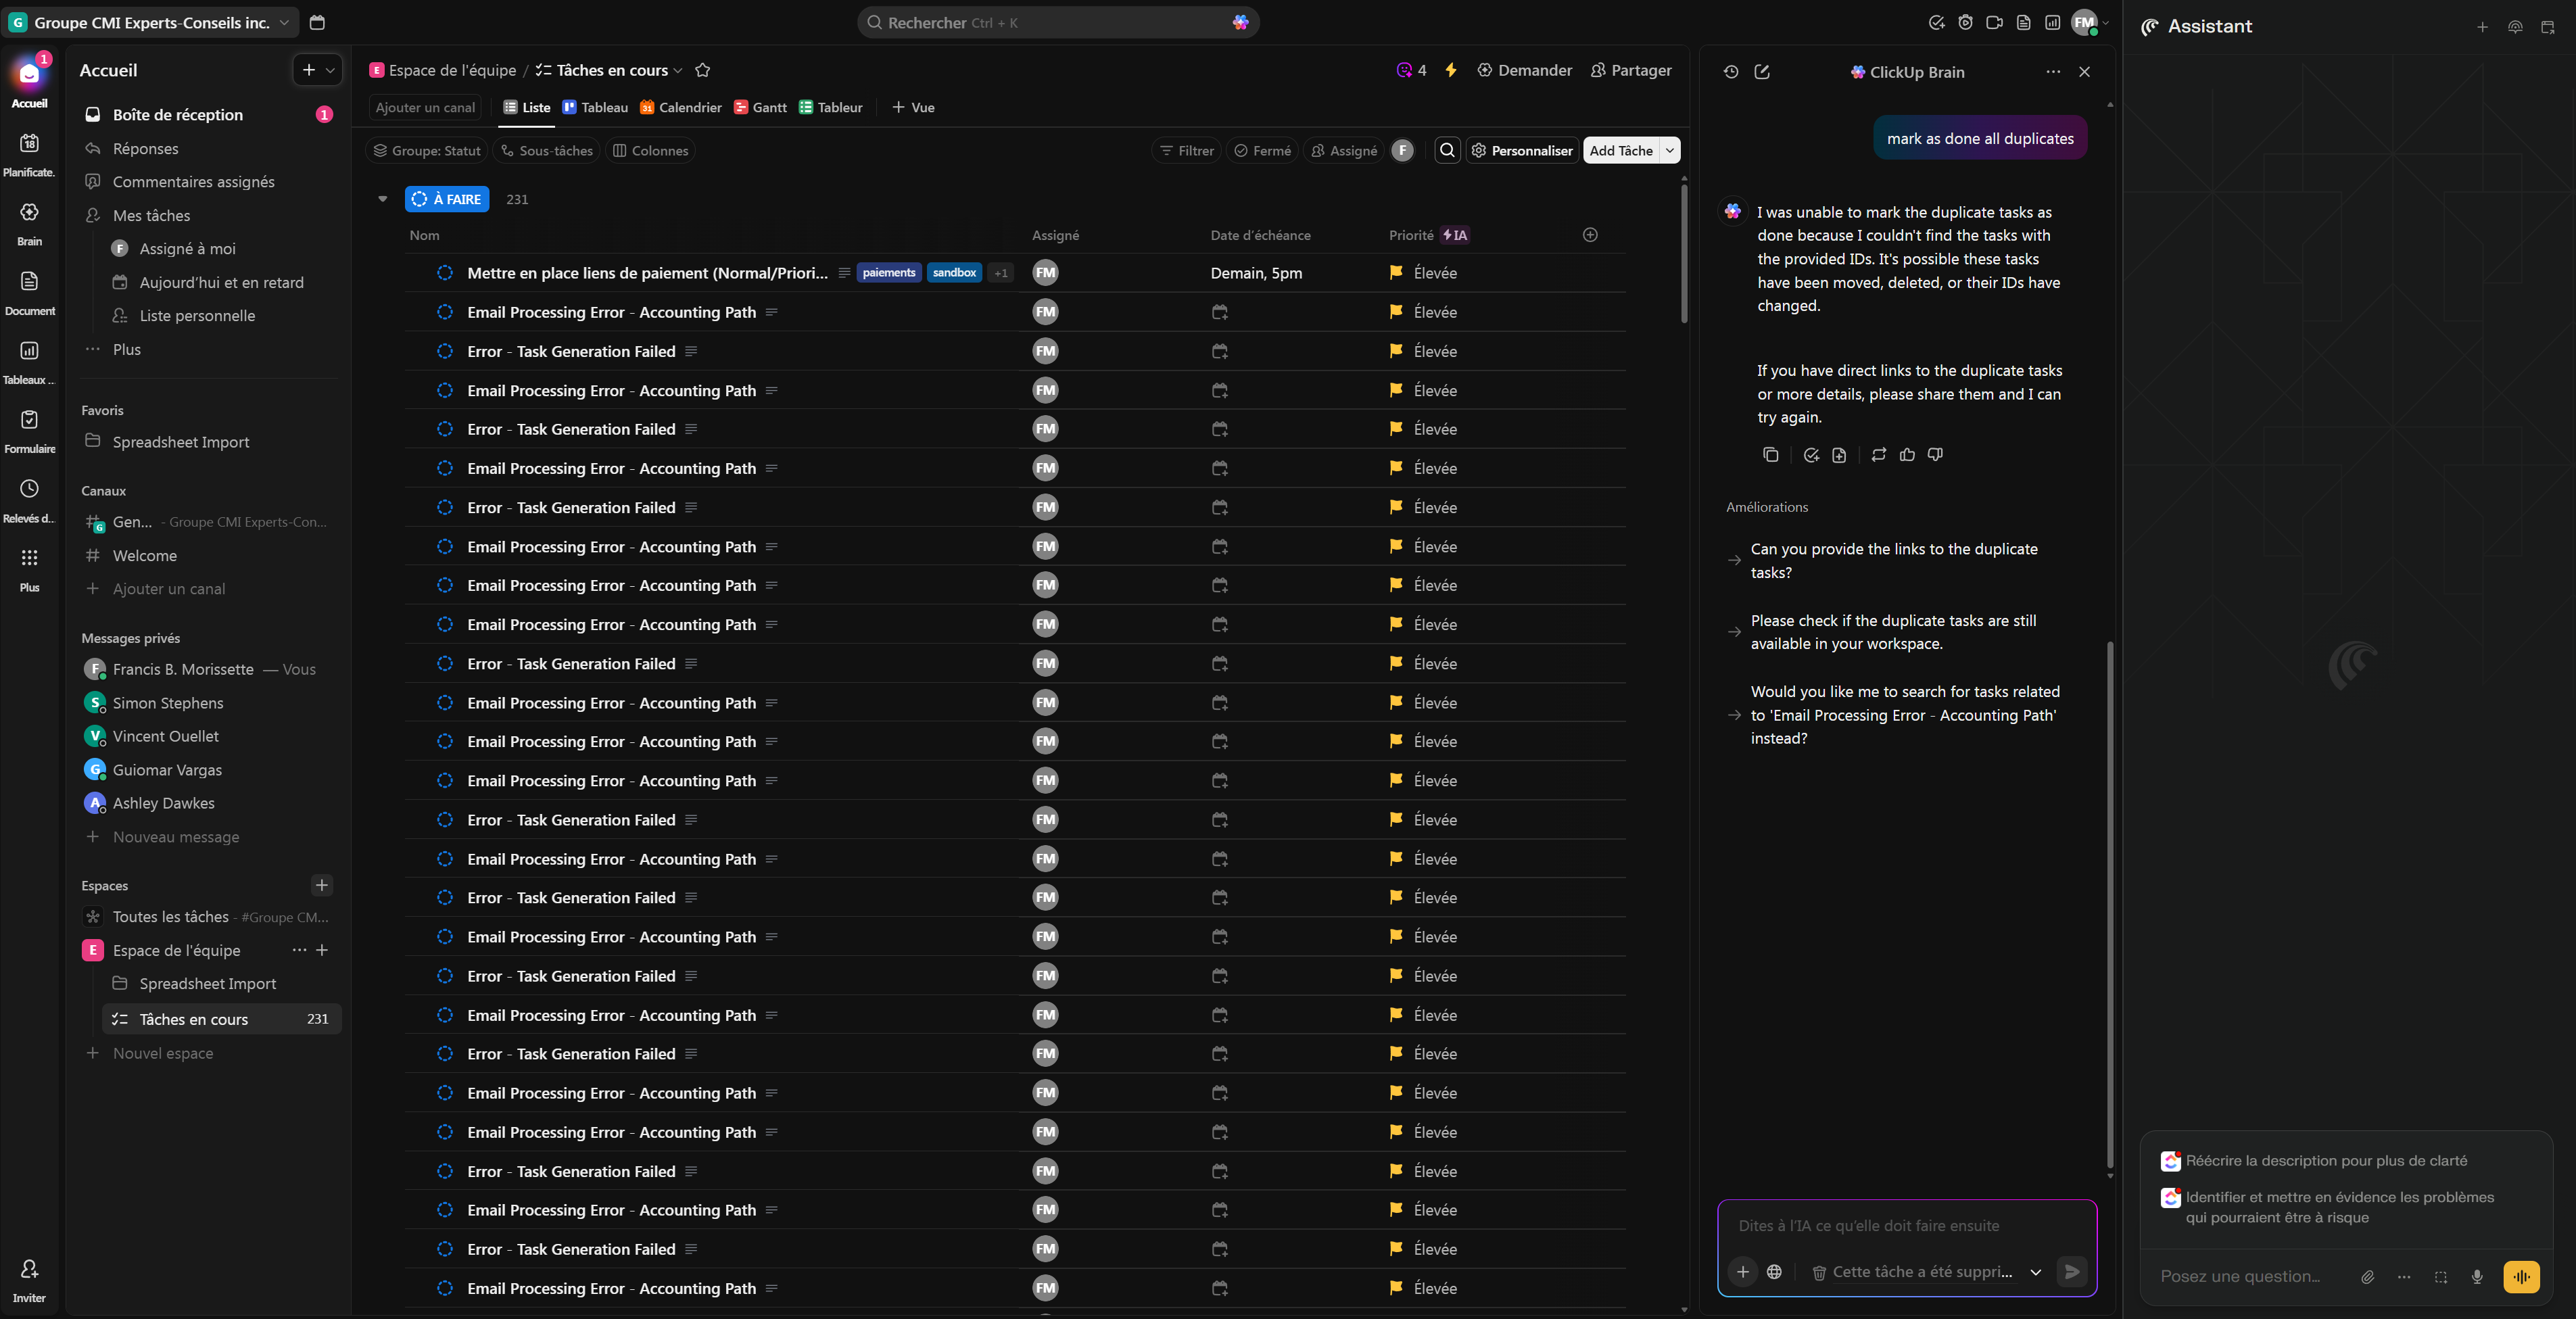Click the Partager button

[1630, 70]
